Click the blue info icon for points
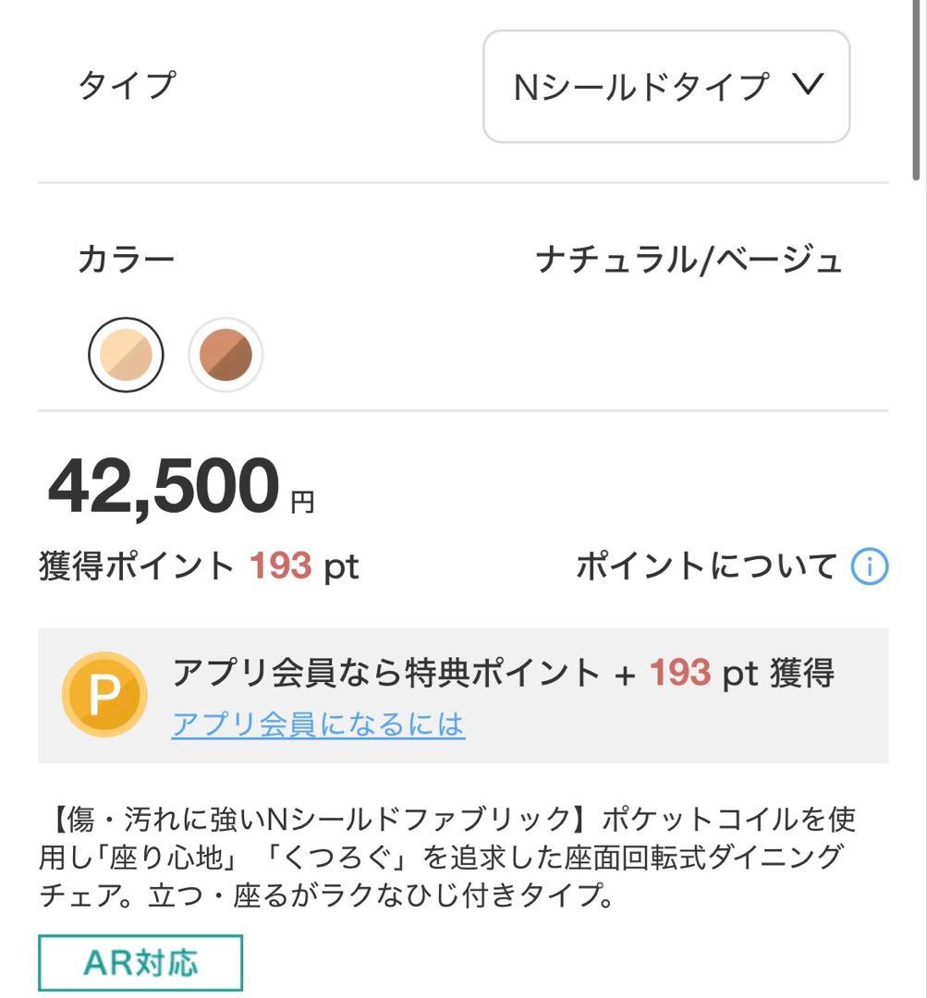Viewport: 927px width, 998px height. pyautogui.click(x=869, y=566)
